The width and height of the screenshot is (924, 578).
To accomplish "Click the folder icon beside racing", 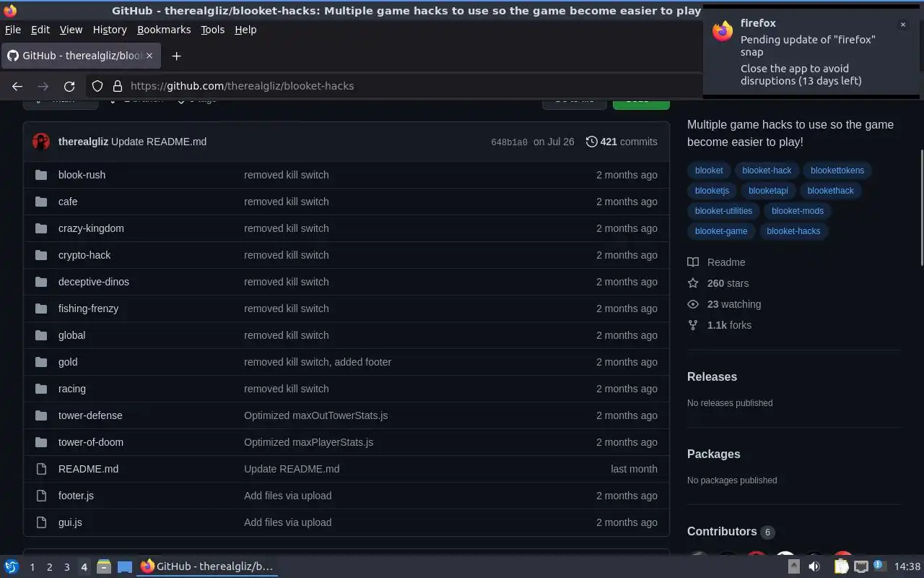I will click(41, 389).
